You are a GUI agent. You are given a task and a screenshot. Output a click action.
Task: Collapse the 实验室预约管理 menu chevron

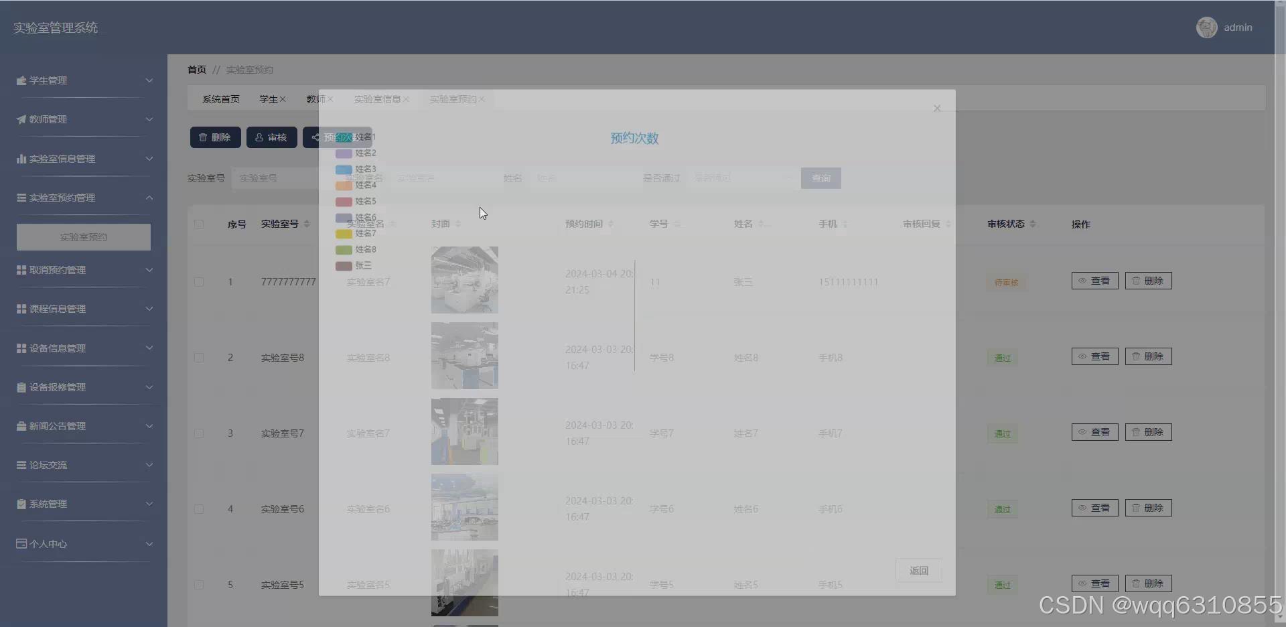point(149,198)
